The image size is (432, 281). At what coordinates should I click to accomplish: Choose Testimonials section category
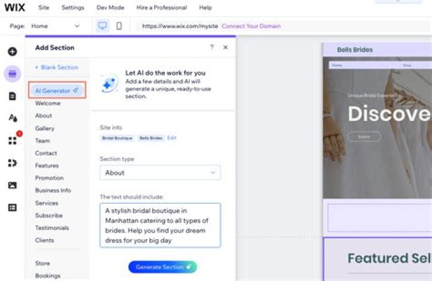52,228
